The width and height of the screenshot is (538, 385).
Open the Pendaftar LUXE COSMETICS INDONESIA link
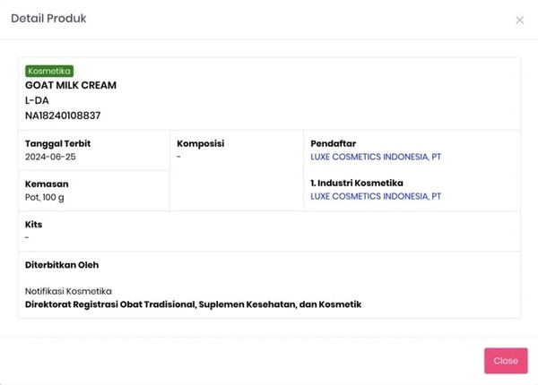[x=376, y=157]
